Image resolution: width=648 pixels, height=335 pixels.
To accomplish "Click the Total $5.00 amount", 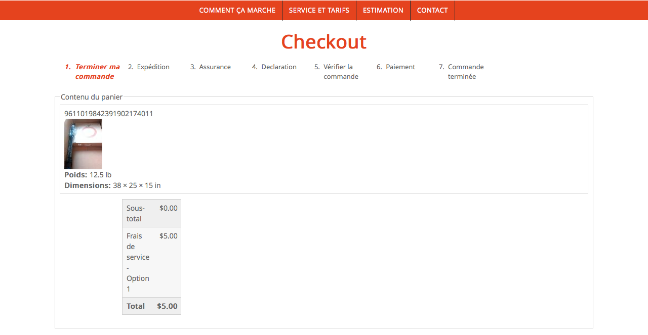I will 167,306.
